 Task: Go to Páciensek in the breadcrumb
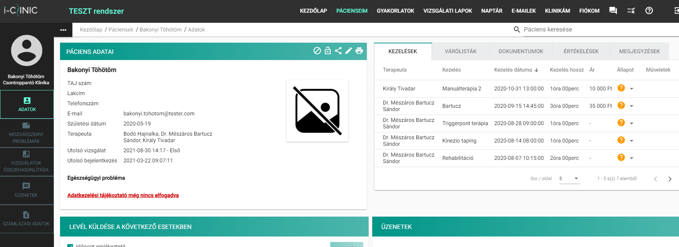click(121, 30)
